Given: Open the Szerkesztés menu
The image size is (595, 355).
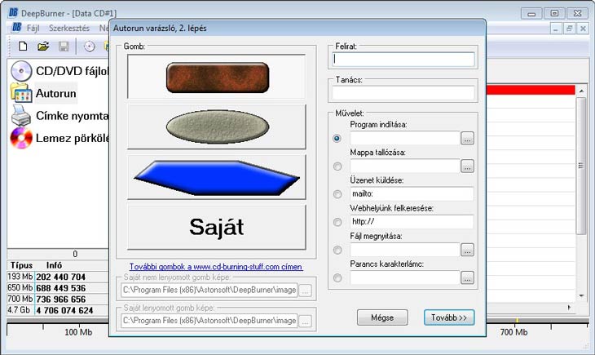Looking at the screenshot, I should click(69, 28).
